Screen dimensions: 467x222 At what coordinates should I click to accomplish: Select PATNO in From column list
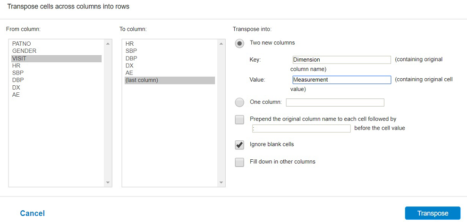pos(22,44)
